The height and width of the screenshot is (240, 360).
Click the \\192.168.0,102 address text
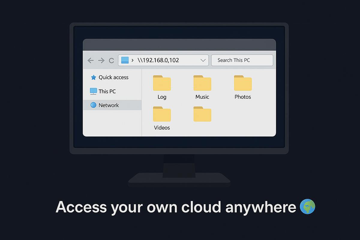click(158, 60)
